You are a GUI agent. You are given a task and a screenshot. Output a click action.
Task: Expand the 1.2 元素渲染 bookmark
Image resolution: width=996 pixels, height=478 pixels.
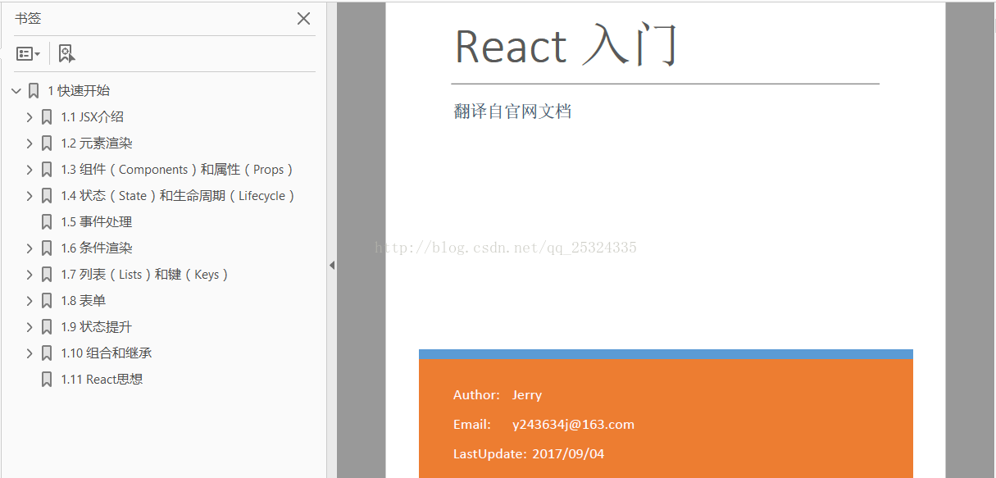30,143
